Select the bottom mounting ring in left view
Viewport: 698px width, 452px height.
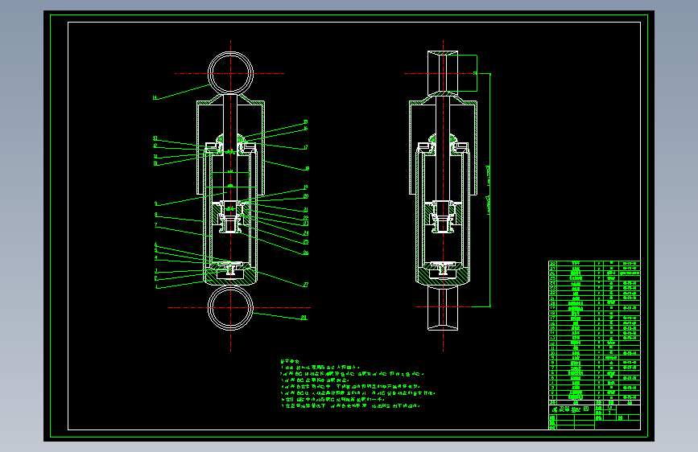coord(230,307)
